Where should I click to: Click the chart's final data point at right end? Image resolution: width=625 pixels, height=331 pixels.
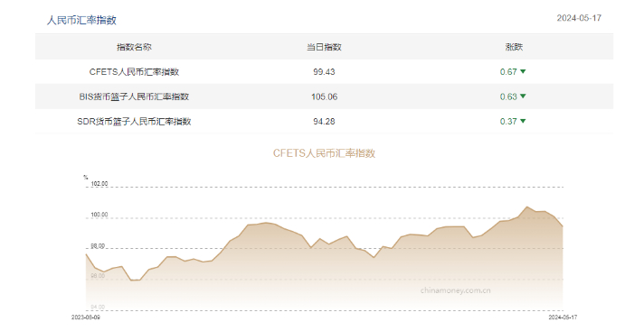tap(563, 226)
